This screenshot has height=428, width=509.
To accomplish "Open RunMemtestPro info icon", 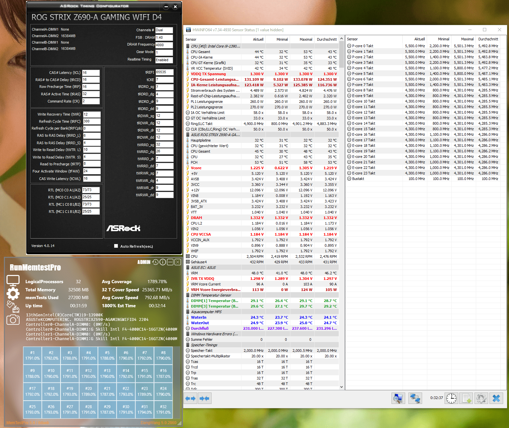I will pyautogui.click(x=163, y=262).
